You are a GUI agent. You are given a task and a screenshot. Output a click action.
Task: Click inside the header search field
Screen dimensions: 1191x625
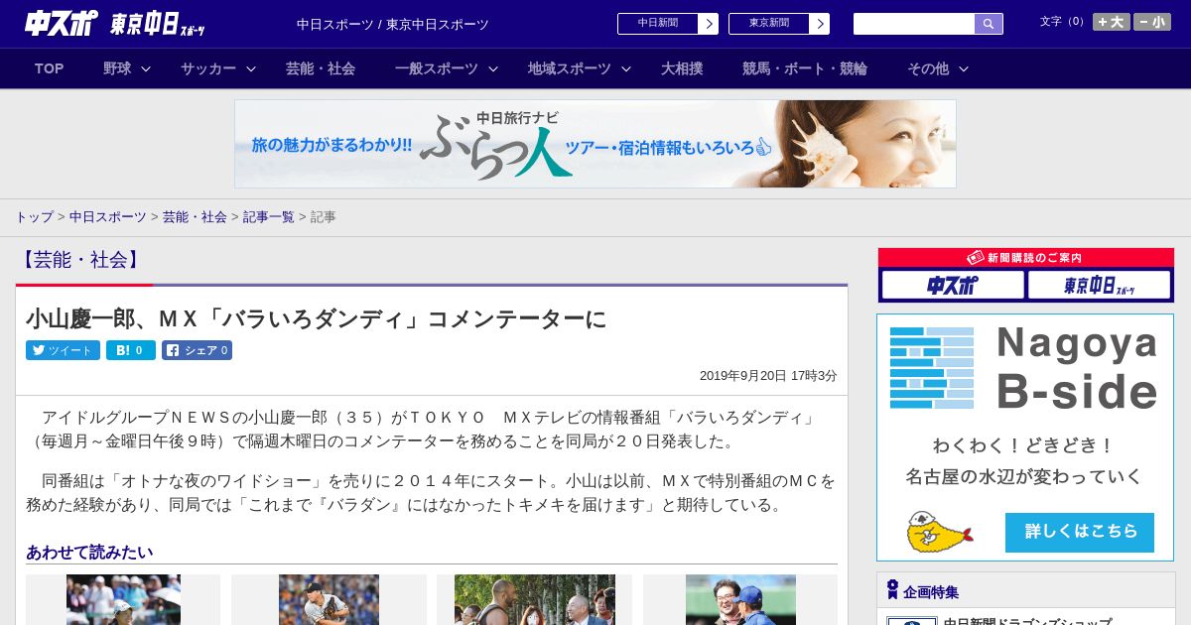coord(914,24)
